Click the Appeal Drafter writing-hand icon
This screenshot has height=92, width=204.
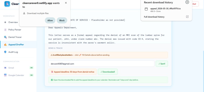(x=5, y=45)
